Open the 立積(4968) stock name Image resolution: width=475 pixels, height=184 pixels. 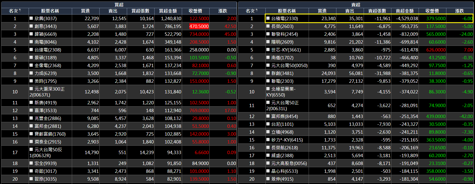click(282, 132)
